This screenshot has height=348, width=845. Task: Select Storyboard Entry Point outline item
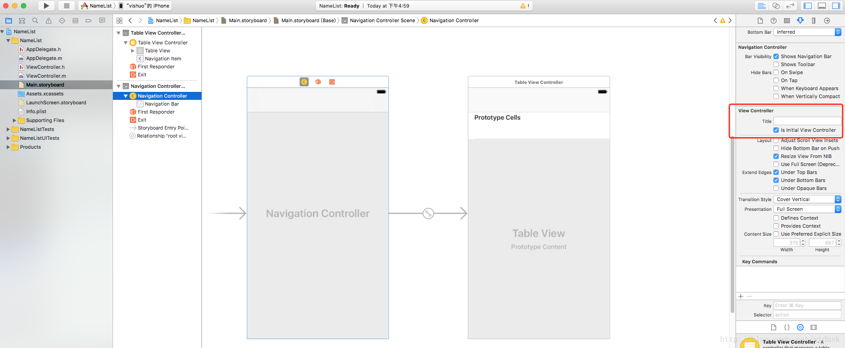[159, 128]
